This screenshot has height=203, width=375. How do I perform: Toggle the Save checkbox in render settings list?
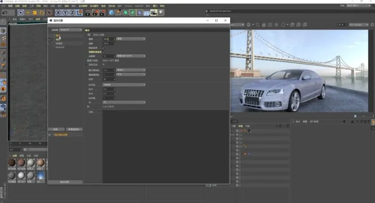50,39
